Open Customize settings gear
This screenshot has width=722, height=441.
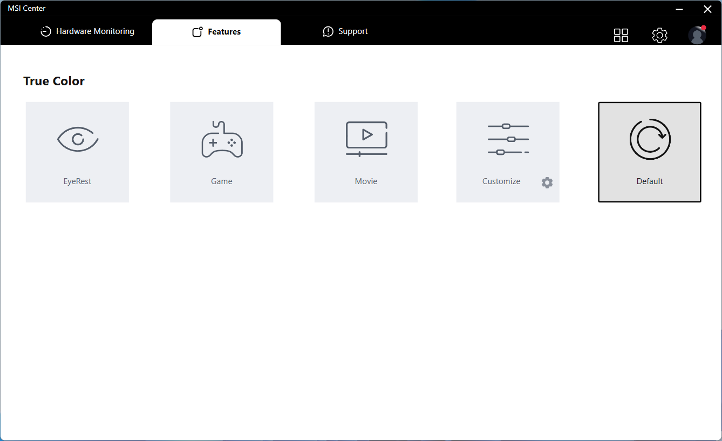point(547,182)
